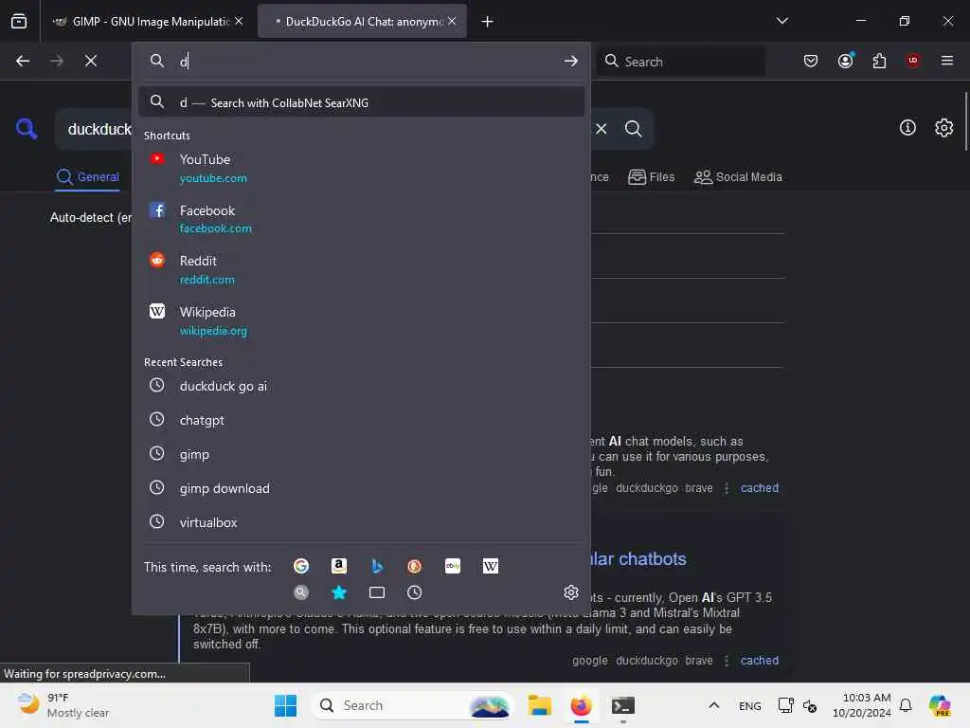
Task: Open the Extensions puzzle icon
Action: pos(879,61)
